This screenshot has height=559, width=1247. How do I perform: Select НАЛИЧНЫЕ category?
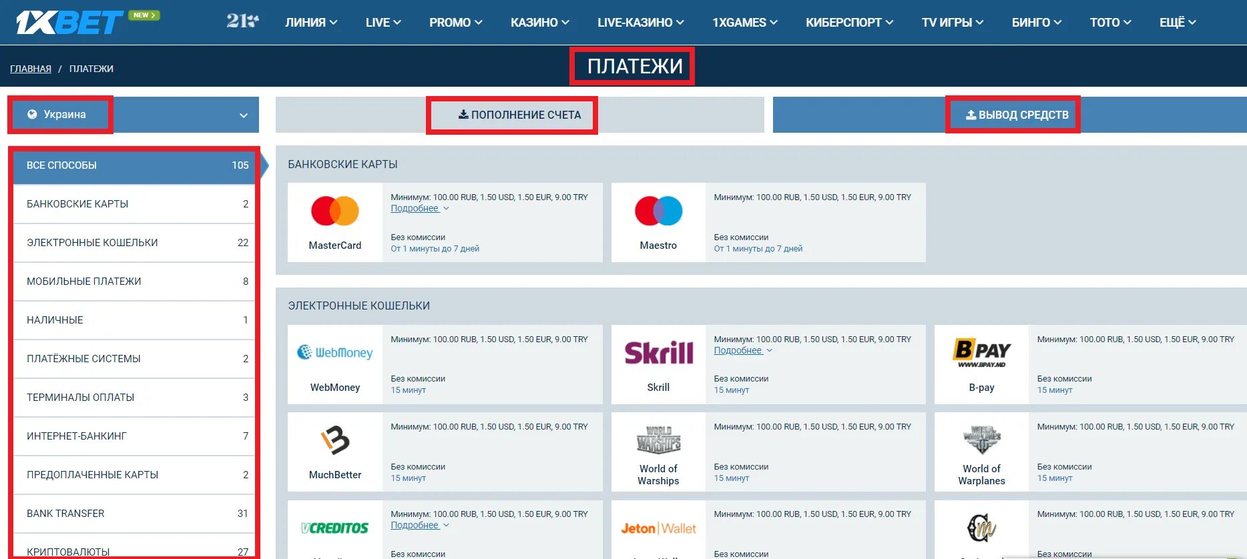click(135, 320)
